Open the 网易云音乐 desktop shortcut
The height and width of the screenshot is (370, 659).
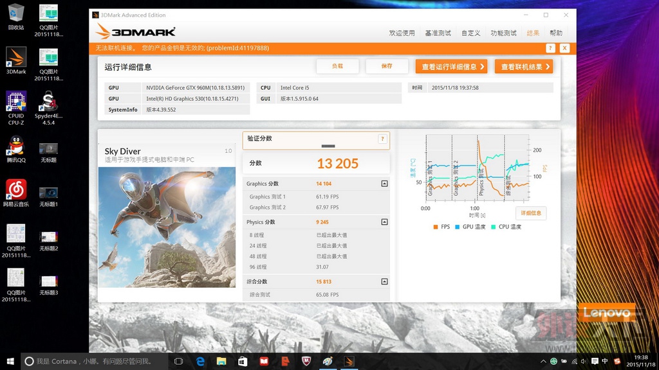tap(16, 193)
